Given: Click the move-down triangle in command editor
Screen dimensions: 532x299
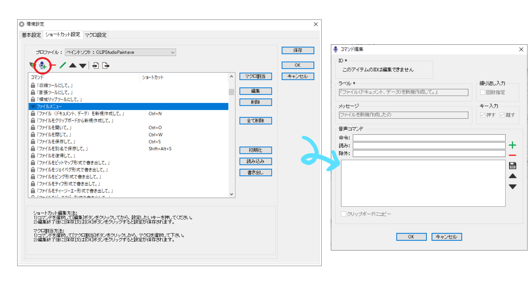Looking at the screenshot, I should 512,187.
